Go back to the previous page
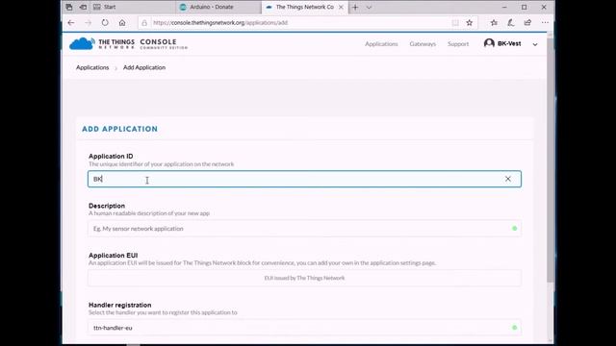Screen dimensions: 616x346 point(71,23)
